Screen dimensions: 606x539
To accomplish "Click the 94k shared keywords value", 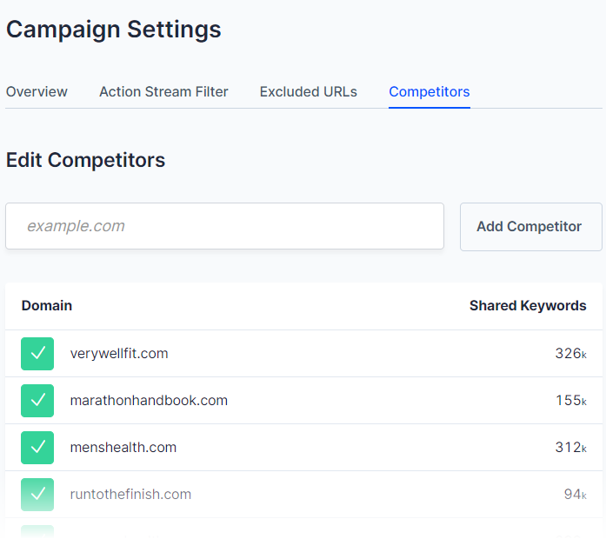I will click(x=575, y=495).
